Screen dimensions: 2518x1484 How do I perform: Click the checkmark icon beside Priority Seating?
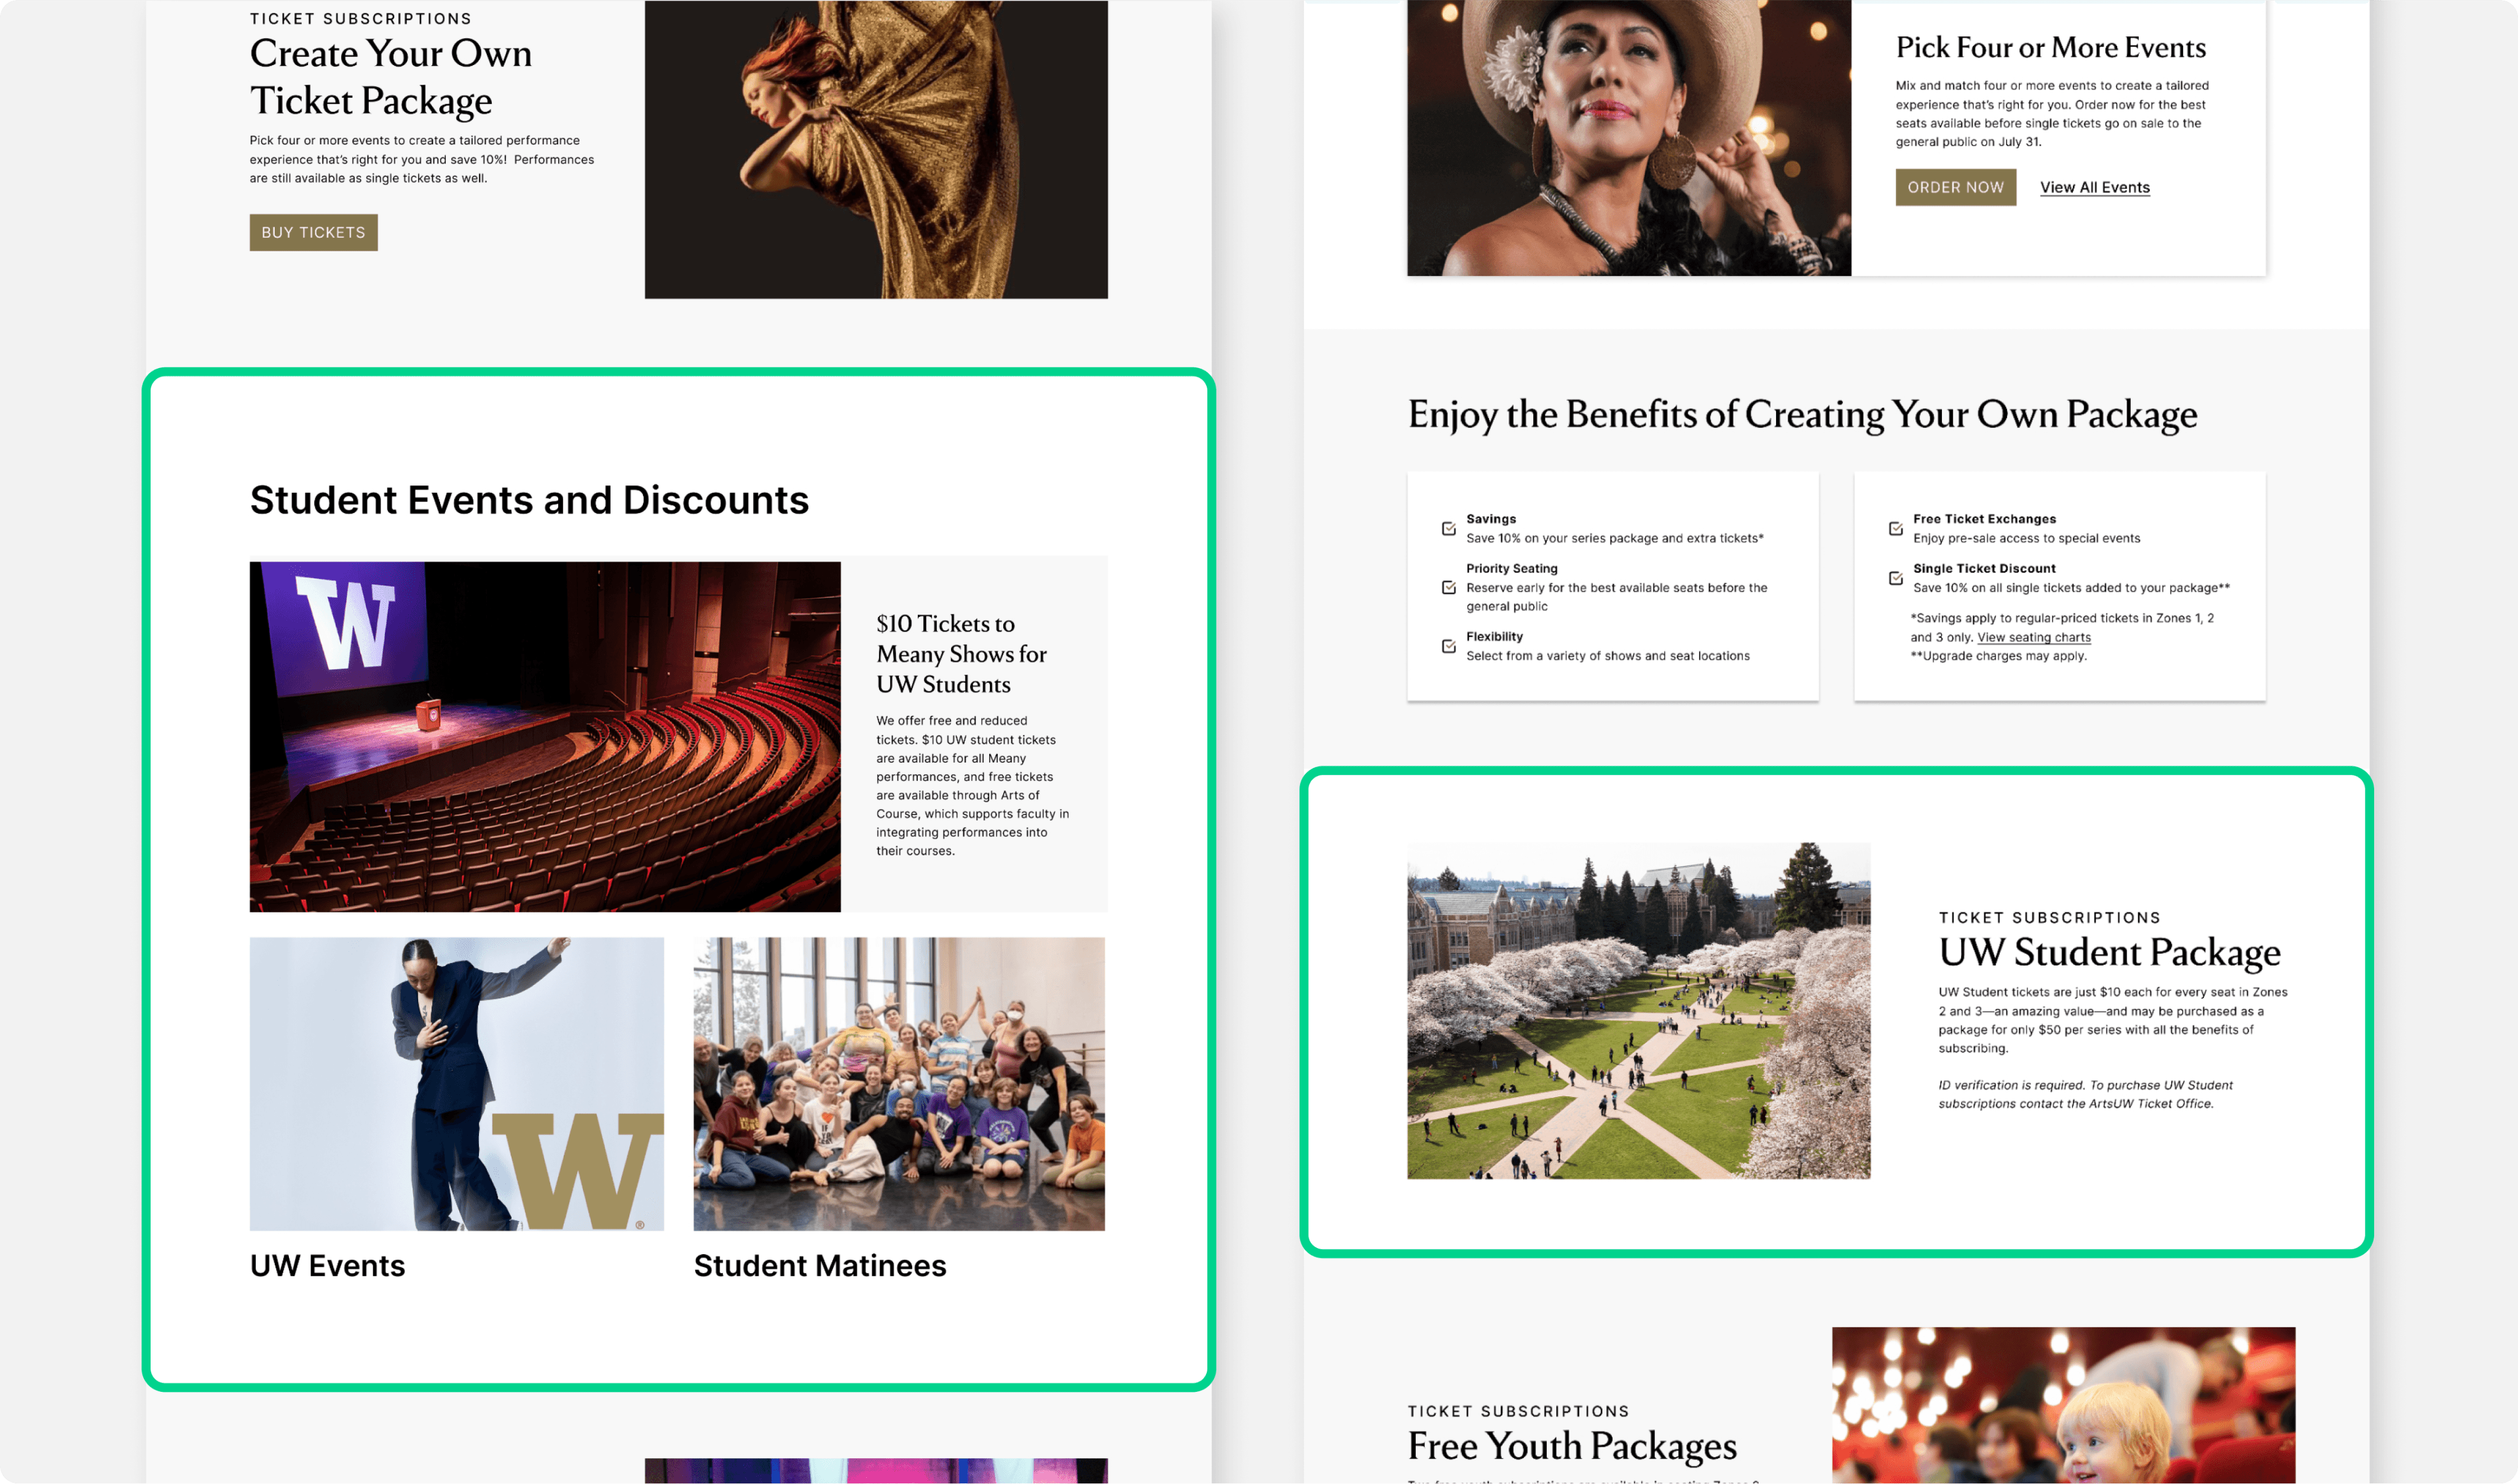coord(1448,587)
